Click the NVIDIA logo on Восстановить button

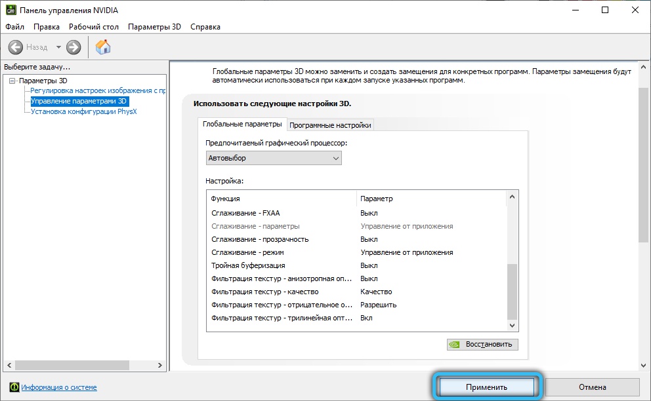(x=454, y=344)
